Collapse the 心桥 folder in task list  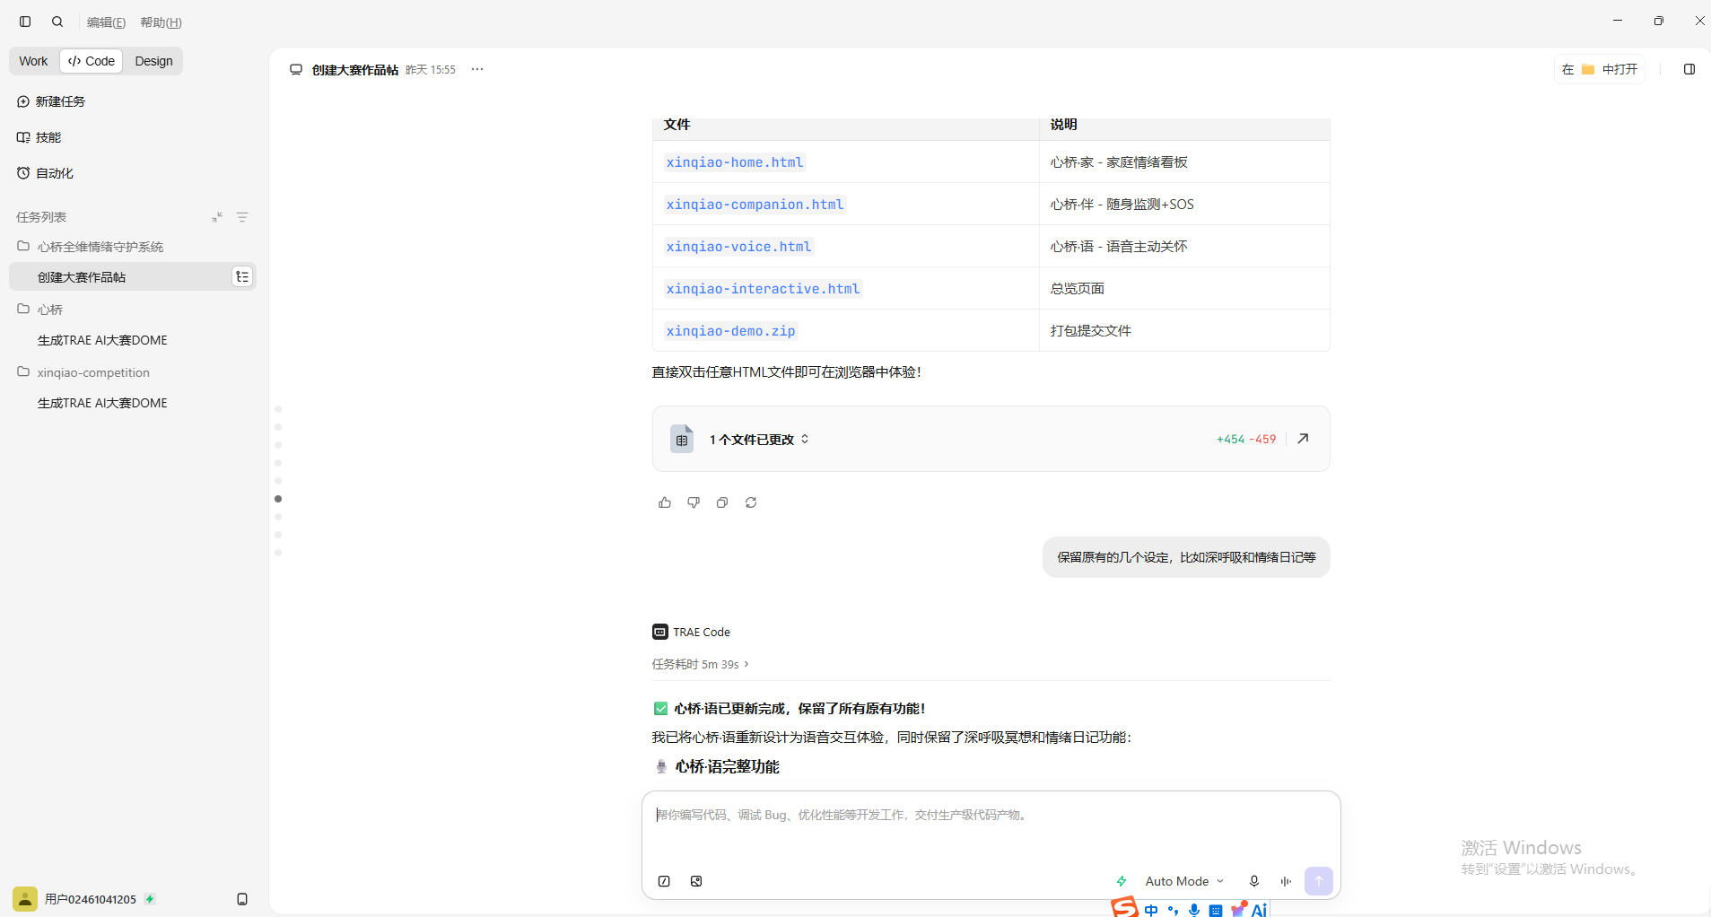click(40, 310)
